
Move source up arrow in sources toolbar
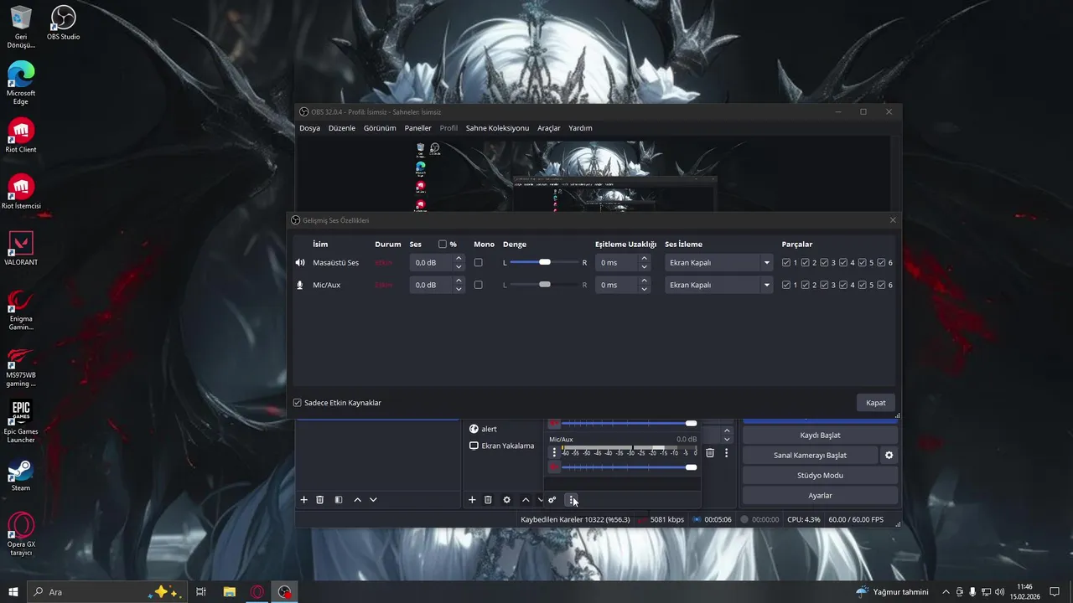[526, 500]
